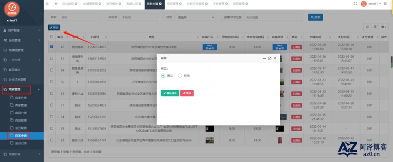Expand the 系统管理 sidebar menu

point(22,40)
